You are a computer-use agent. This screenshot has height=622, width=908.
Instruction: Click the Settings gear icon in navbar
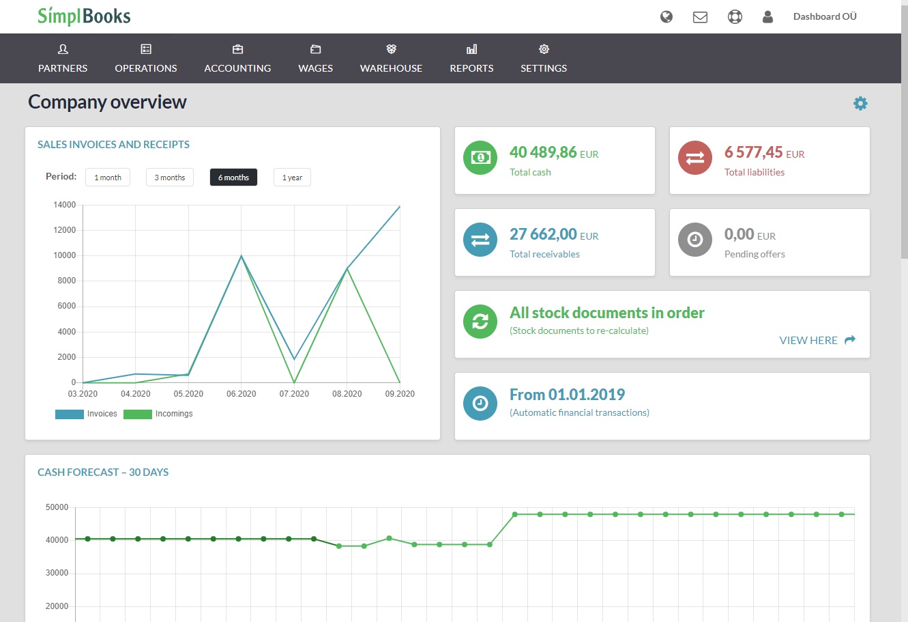(x=544, y=49)
